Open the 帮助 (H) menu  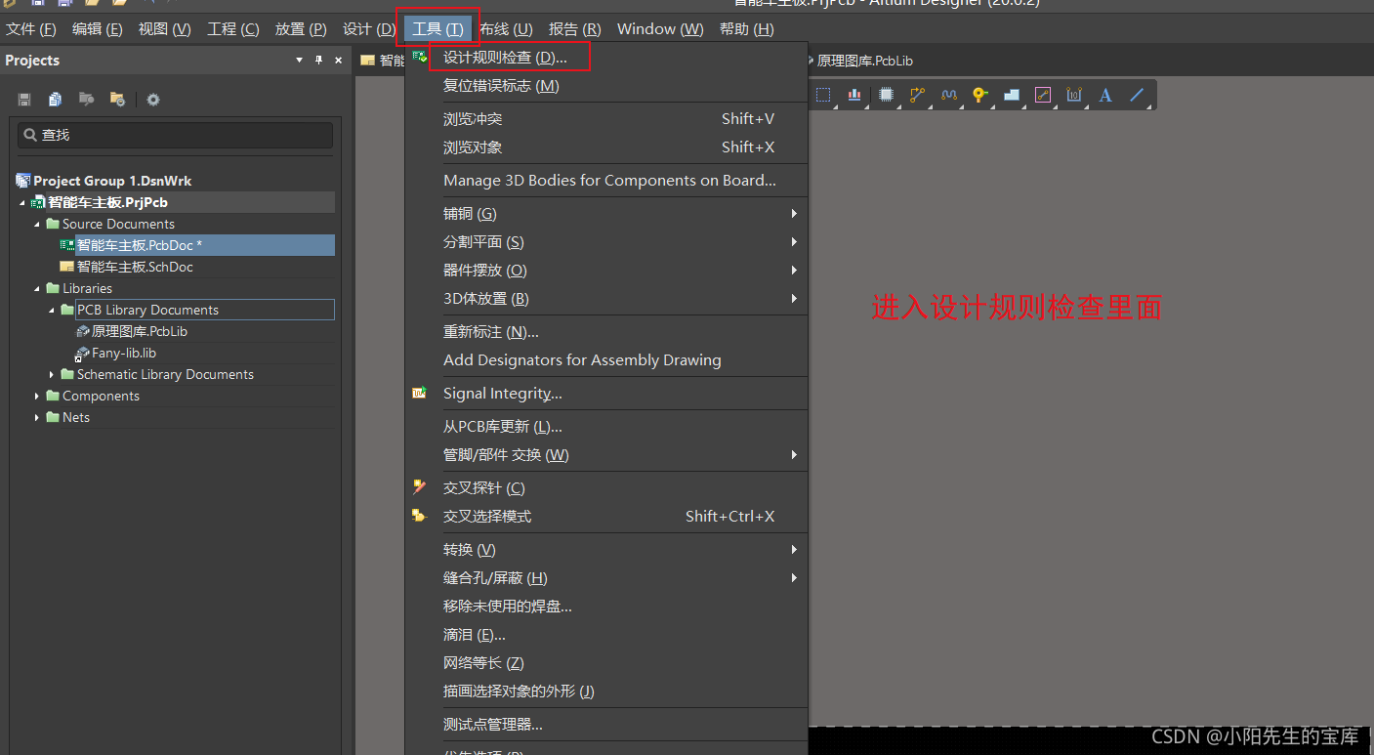[x=747, y=29]
